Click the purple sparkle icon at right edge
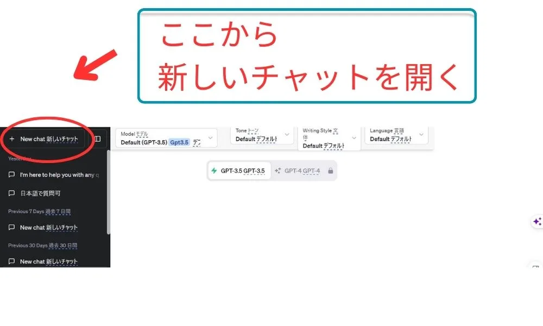Viewport: 543px width, 326px height. pos(537,221)
